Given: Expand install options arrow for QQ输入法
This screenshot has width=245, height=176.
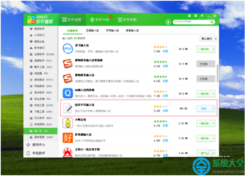Looking at the screenshot, I should pos(213,94).
